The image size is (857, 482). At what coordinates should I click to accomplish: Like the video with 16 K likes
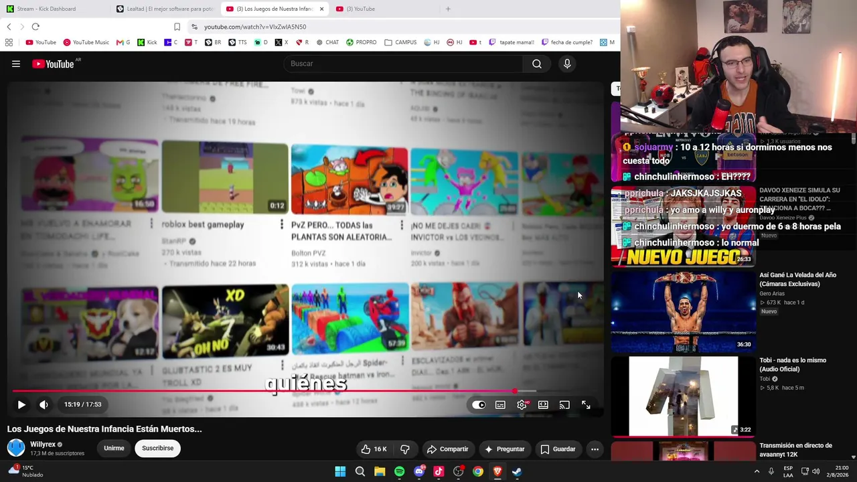point(374,449)
